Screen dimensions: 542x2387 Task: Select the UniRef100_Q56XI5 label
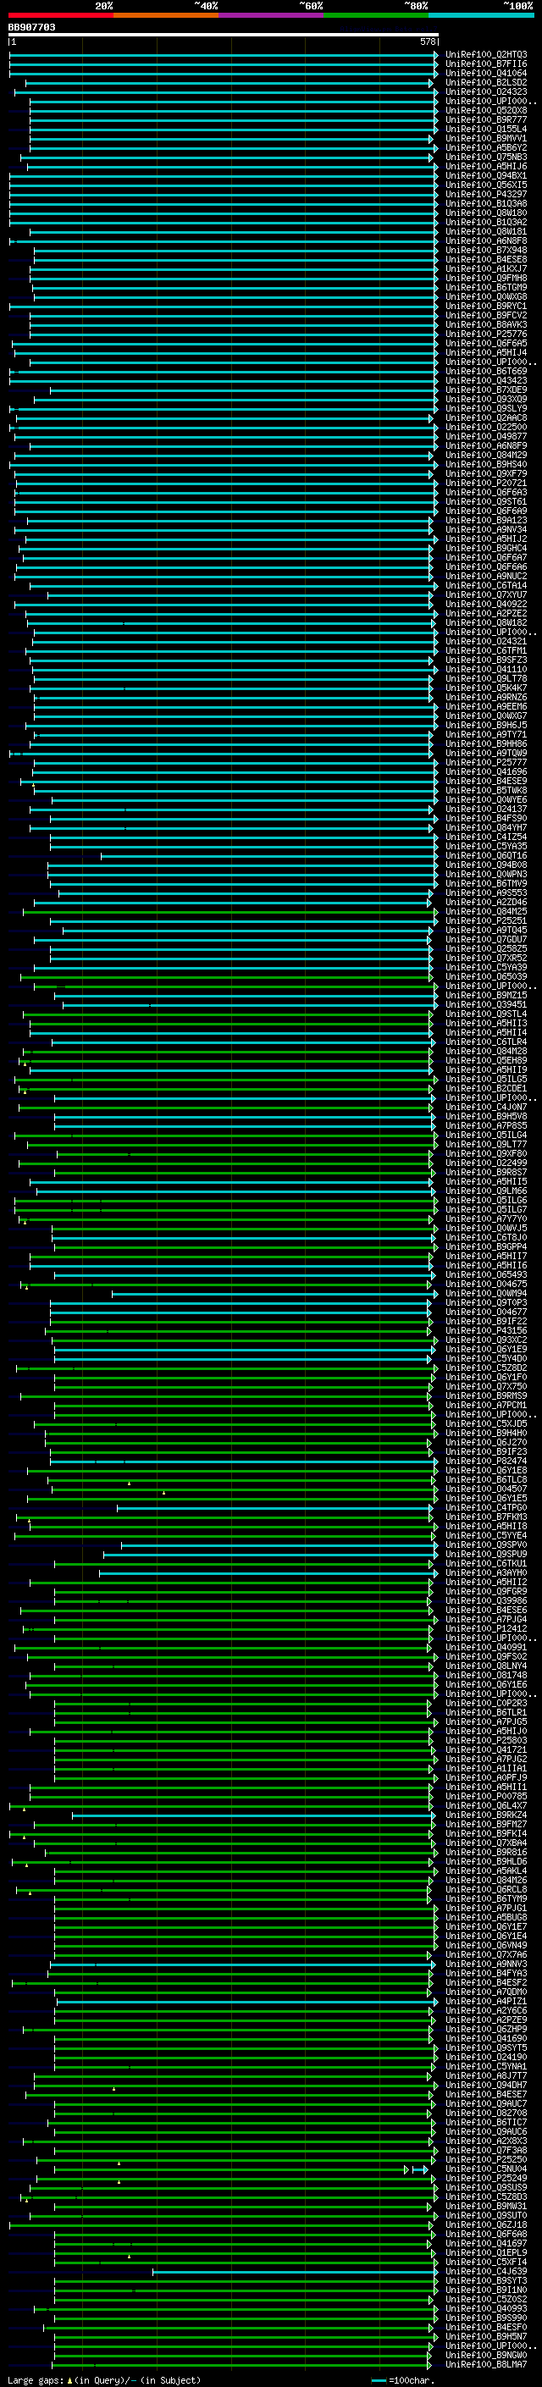click(486, 185)
